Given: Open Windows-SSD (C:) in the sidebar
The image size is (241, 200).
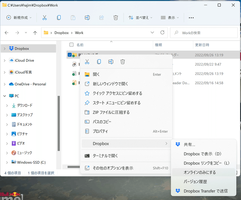Looking at the screenshot, I should pyautogui.click(x=28, y=162).
